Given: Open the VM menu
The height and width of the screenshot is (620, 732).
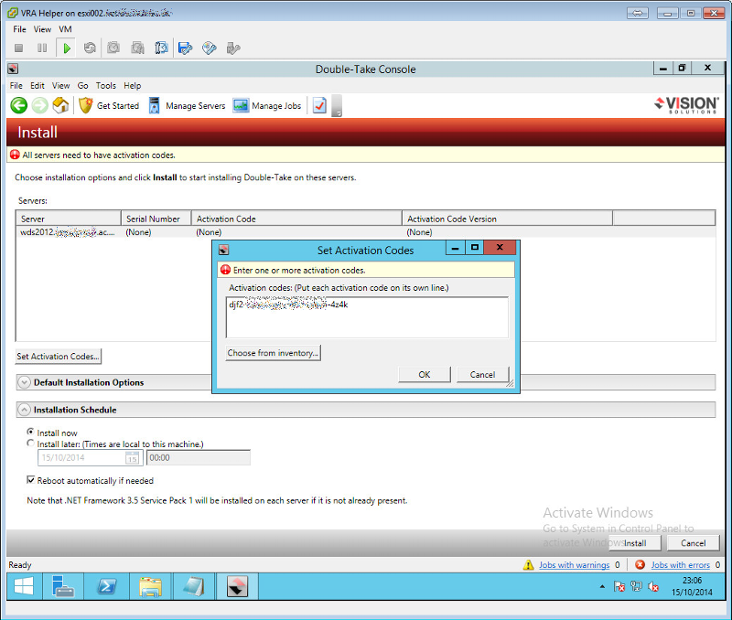Looking at the screenshot, I should coord(65,29).
